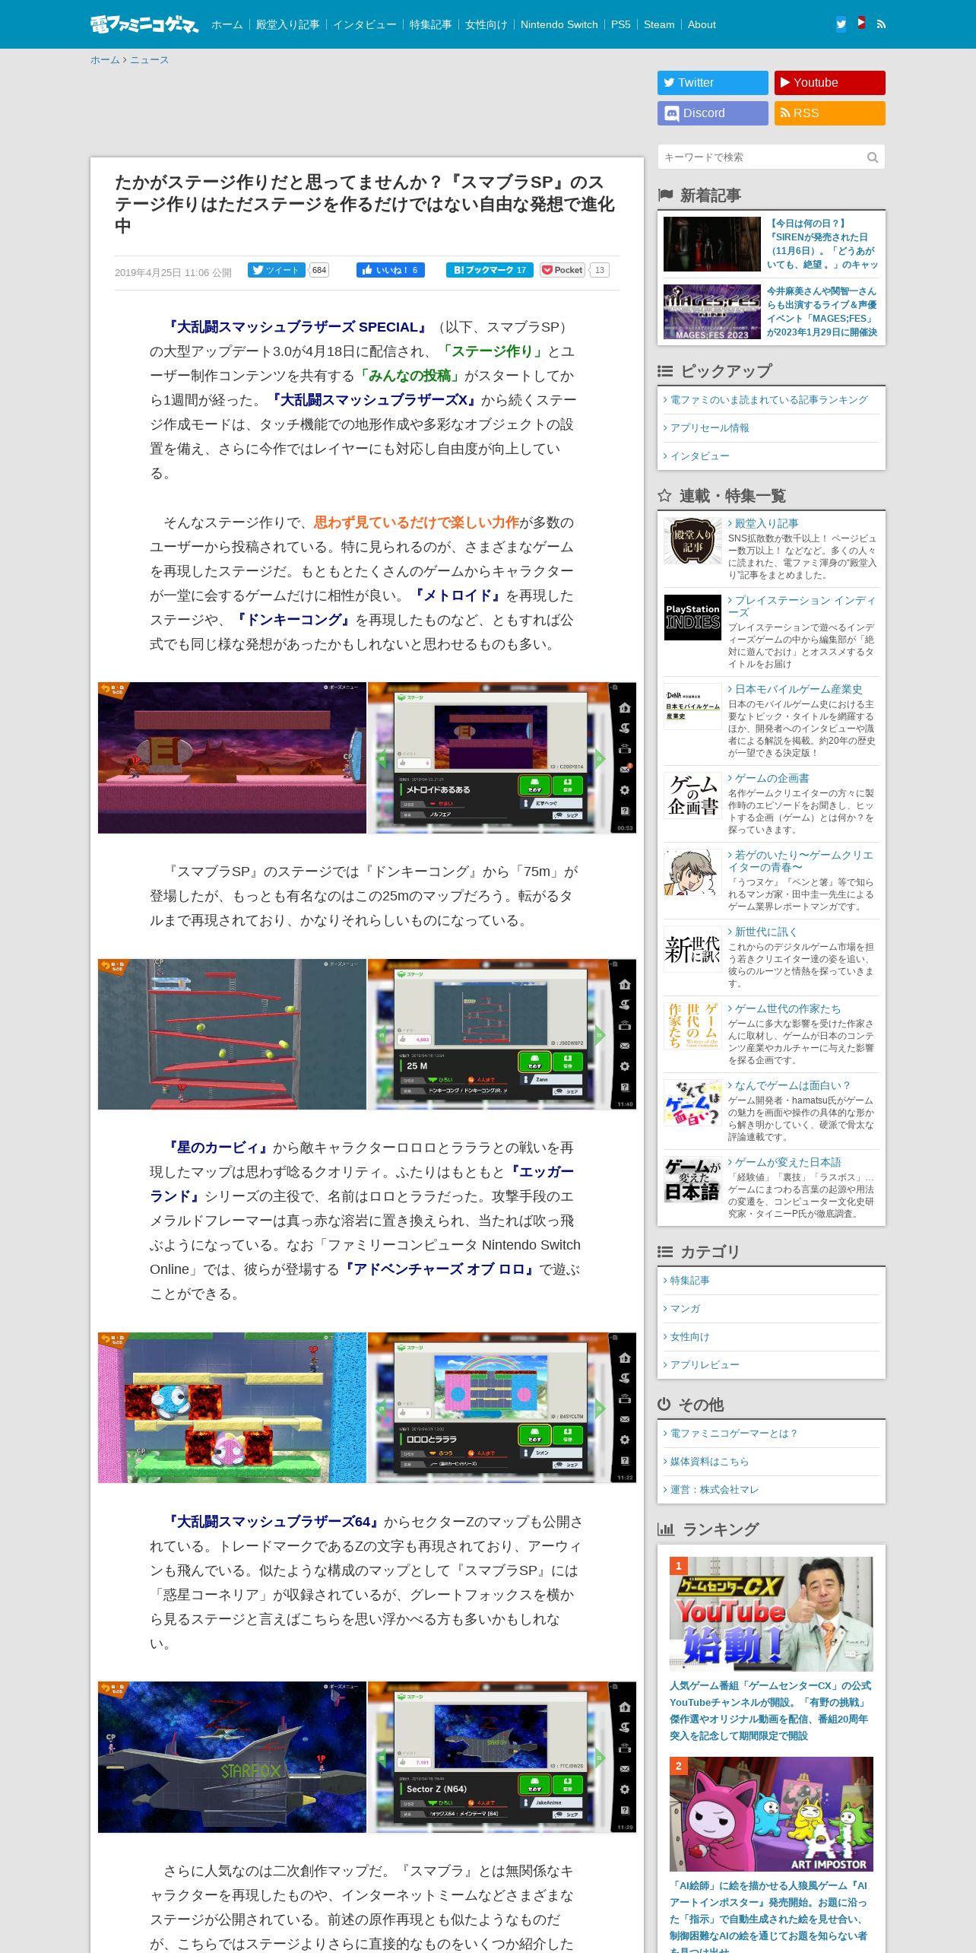This screenshot has width=976, height=1953.
Task: Open the RSS feed icon in top header
Action: point(881,24)
